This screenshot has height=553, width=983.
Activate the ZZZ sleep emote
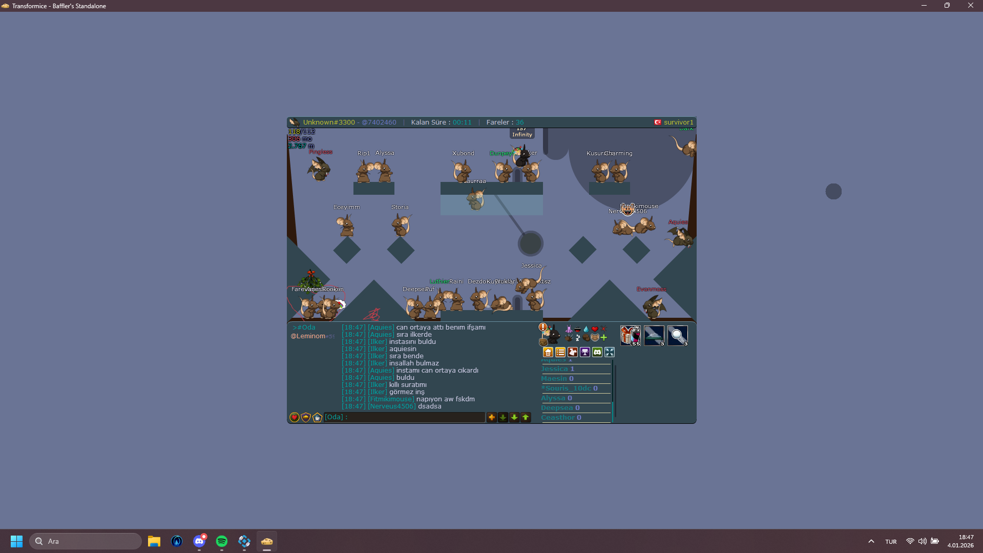point(577,338)
